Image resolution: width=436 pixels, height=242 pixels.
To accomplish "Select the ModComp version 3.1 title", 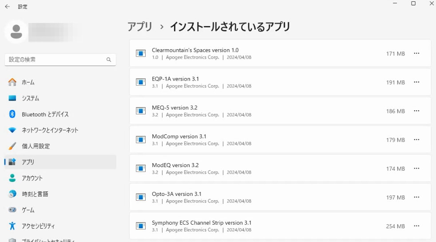I will click(179, 137).
